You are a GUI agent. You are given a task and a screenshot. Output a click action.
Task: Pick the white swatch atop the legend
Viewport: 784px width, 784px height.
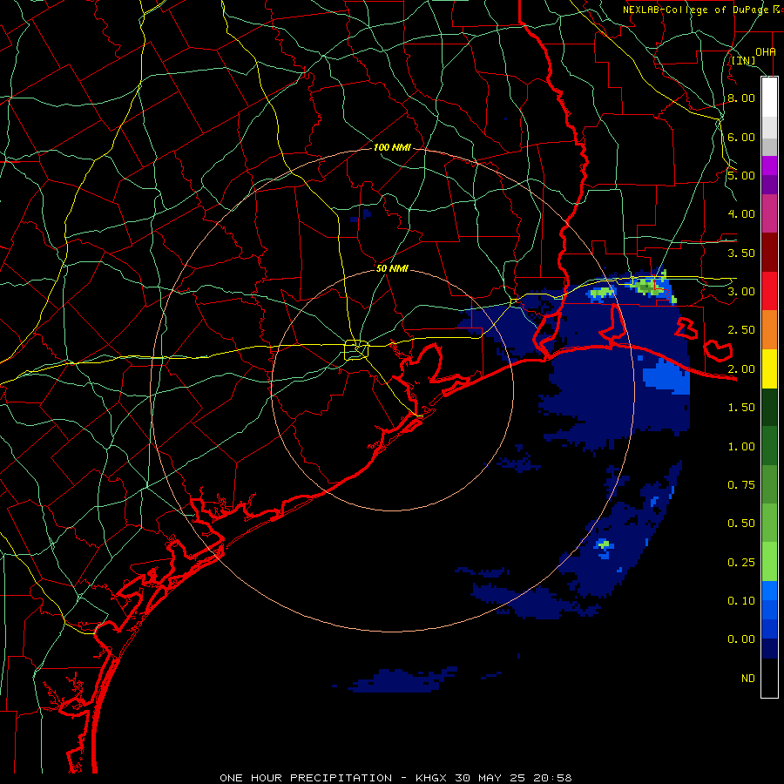click(x=769, y=97)
